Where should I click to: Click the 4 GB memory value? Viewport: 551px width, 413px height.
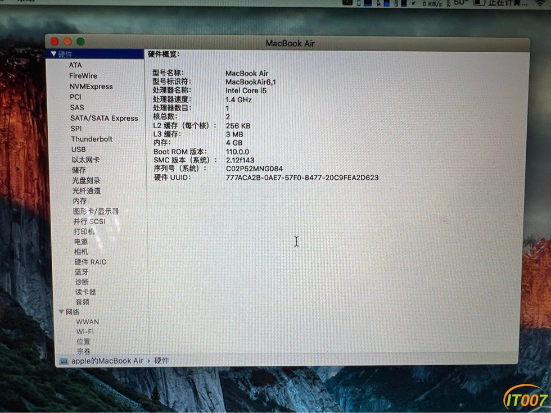coord(234,143)
